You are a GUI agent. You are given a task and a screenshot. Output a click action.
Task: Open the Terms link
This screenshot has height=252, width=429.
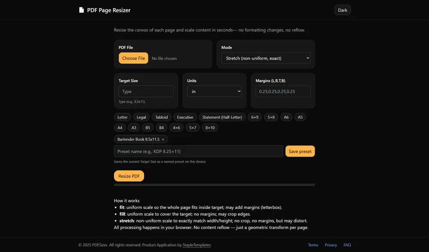[x=313, y=245]
